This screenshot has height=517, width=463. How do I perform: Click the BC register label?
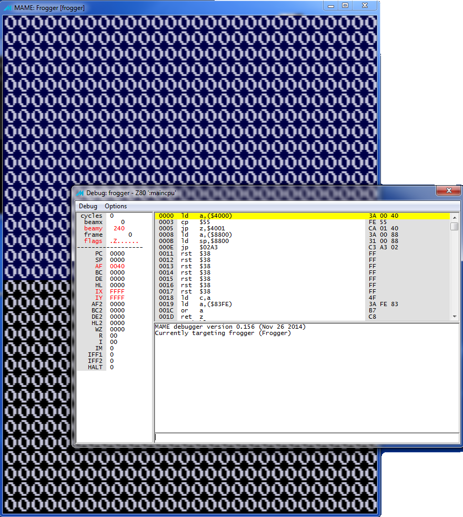tap(99, 272)
